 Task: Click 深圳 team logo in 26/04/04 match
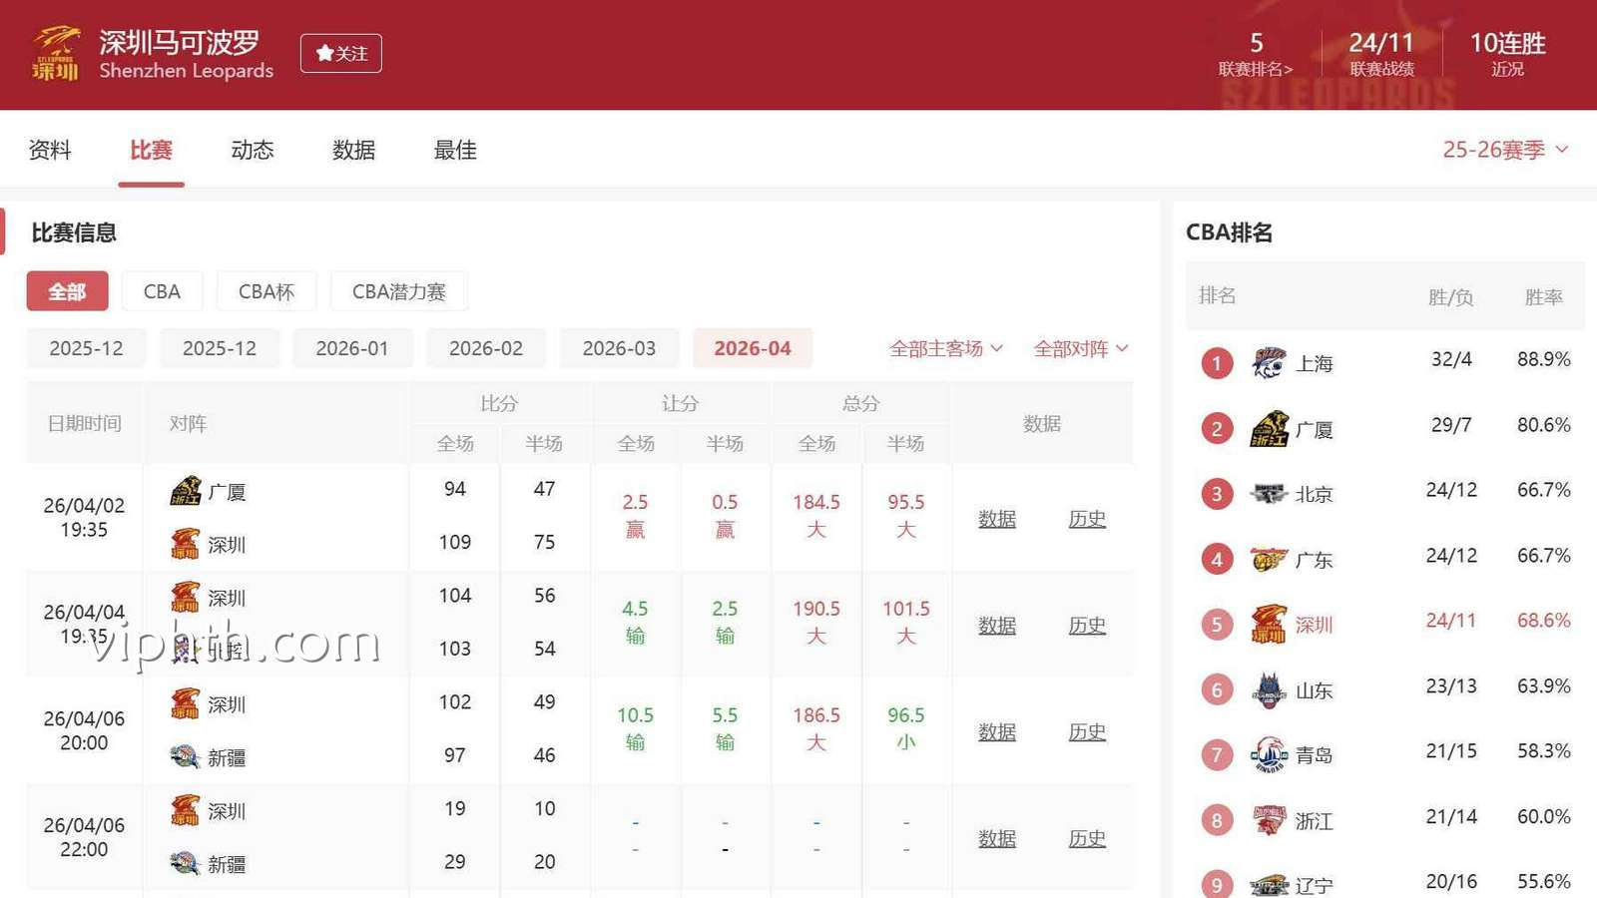coord(186,597)
